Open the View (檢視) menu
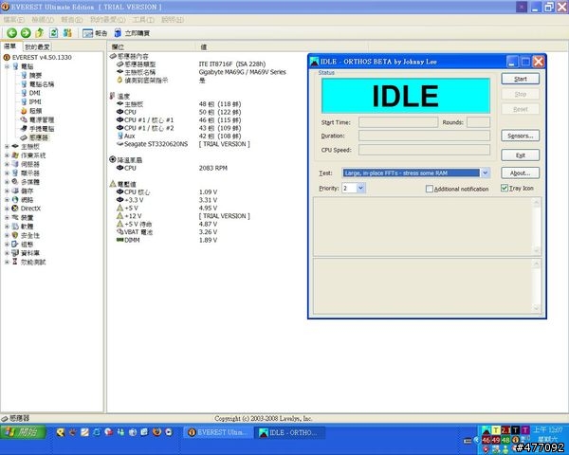569x455 pixels. (43, 20)
